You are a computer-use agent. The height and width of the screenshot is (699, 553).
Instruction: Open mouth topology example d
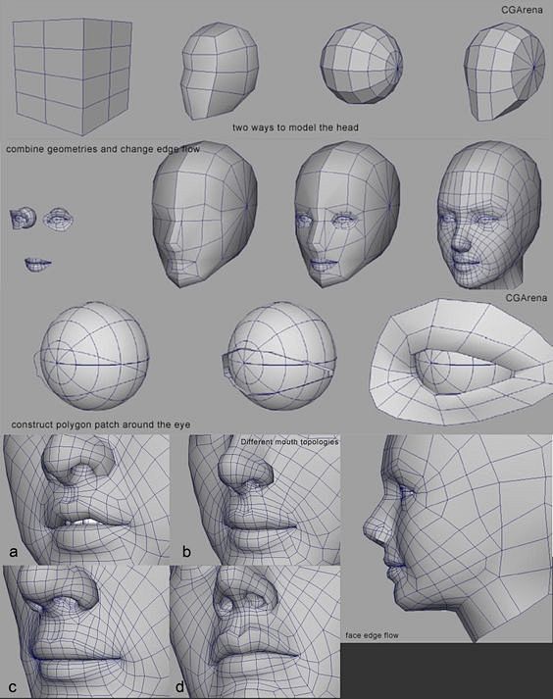click(x=256, y=631)
